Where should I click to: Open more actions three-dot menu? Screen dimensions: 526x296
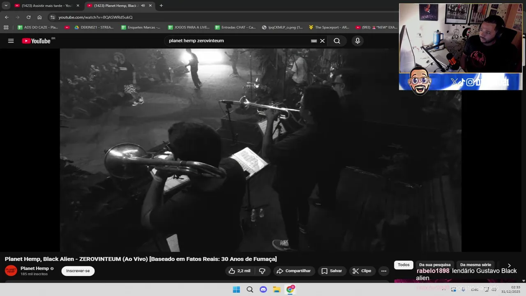pyautogui.click(x=384, y=271)
